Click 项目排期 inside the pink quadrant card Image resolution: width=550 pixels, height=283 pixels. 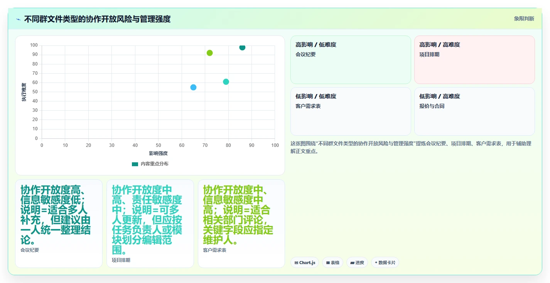pos(429,54)
